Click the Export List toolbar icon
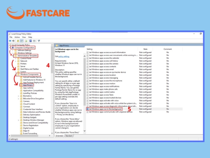This screenshot has width=210, height=158. coord(26,41)
